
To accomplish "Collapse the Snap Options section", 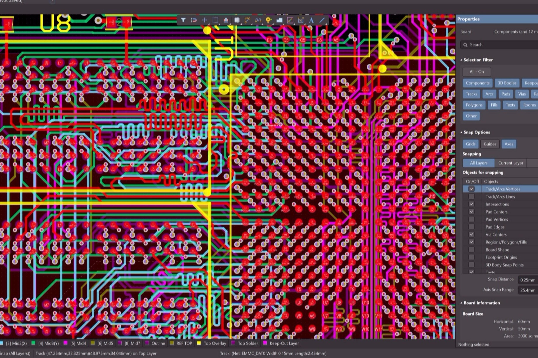I will [462, 132].
